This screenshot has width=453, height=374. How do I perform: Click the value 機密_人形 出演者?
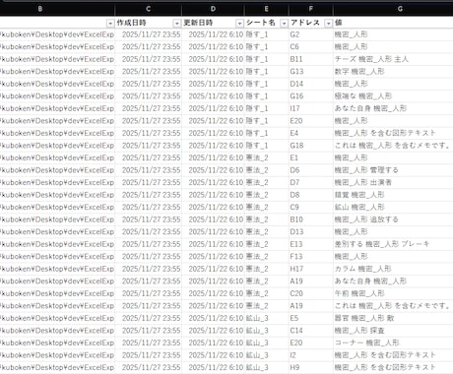tap(363, 182)
